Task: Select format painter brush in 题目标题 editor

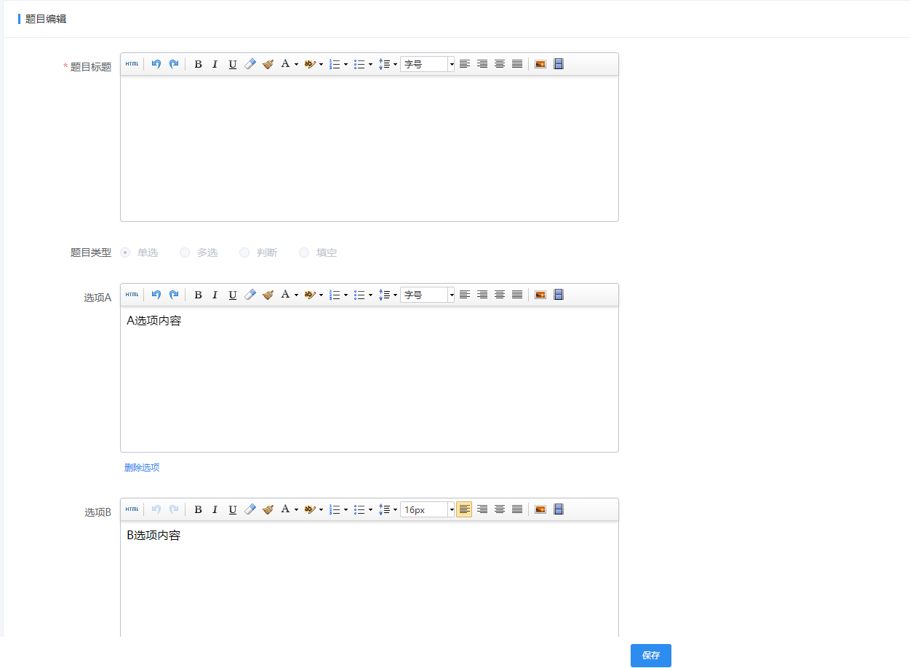Action: (x=268, y=64)
